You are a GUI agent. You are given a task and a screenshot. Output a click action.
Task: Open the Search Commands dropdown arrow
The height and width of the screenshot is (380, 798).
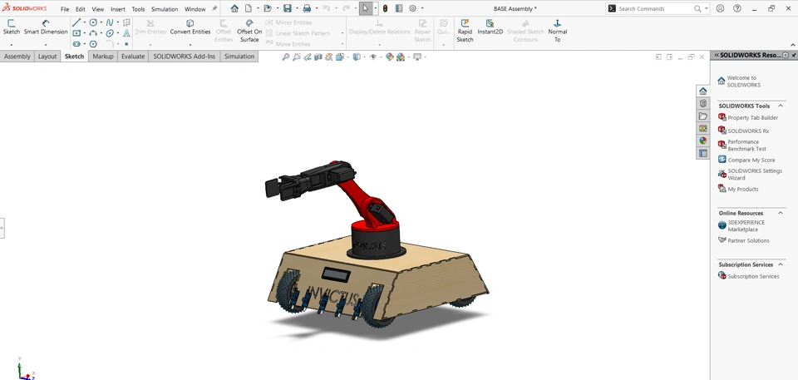[x=707, y=8]
